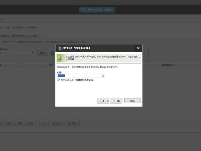Open the LDAP tab in the background window
This screenshot has width=201, height=151.
coord(34,35)
